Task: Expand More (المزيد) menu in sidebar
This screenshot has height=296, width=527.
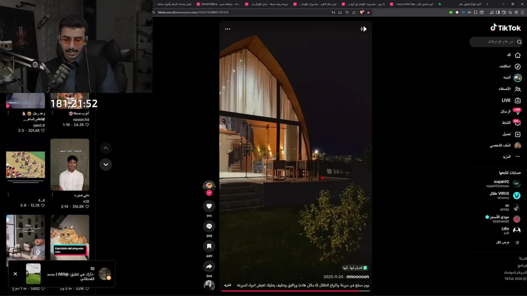Action: point(511,157)
